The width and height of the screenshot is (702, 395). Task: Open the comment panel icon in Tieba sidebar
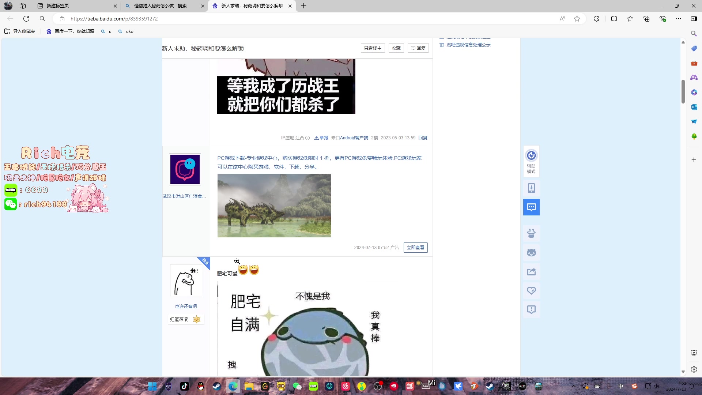tap(531, 207)
